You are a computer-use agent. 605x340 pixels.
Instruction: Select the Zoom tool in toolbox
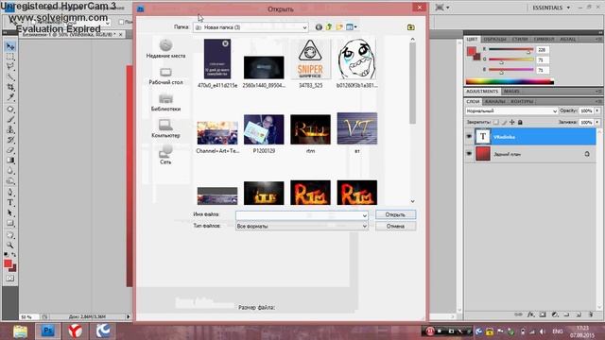[x=10, y=246]
